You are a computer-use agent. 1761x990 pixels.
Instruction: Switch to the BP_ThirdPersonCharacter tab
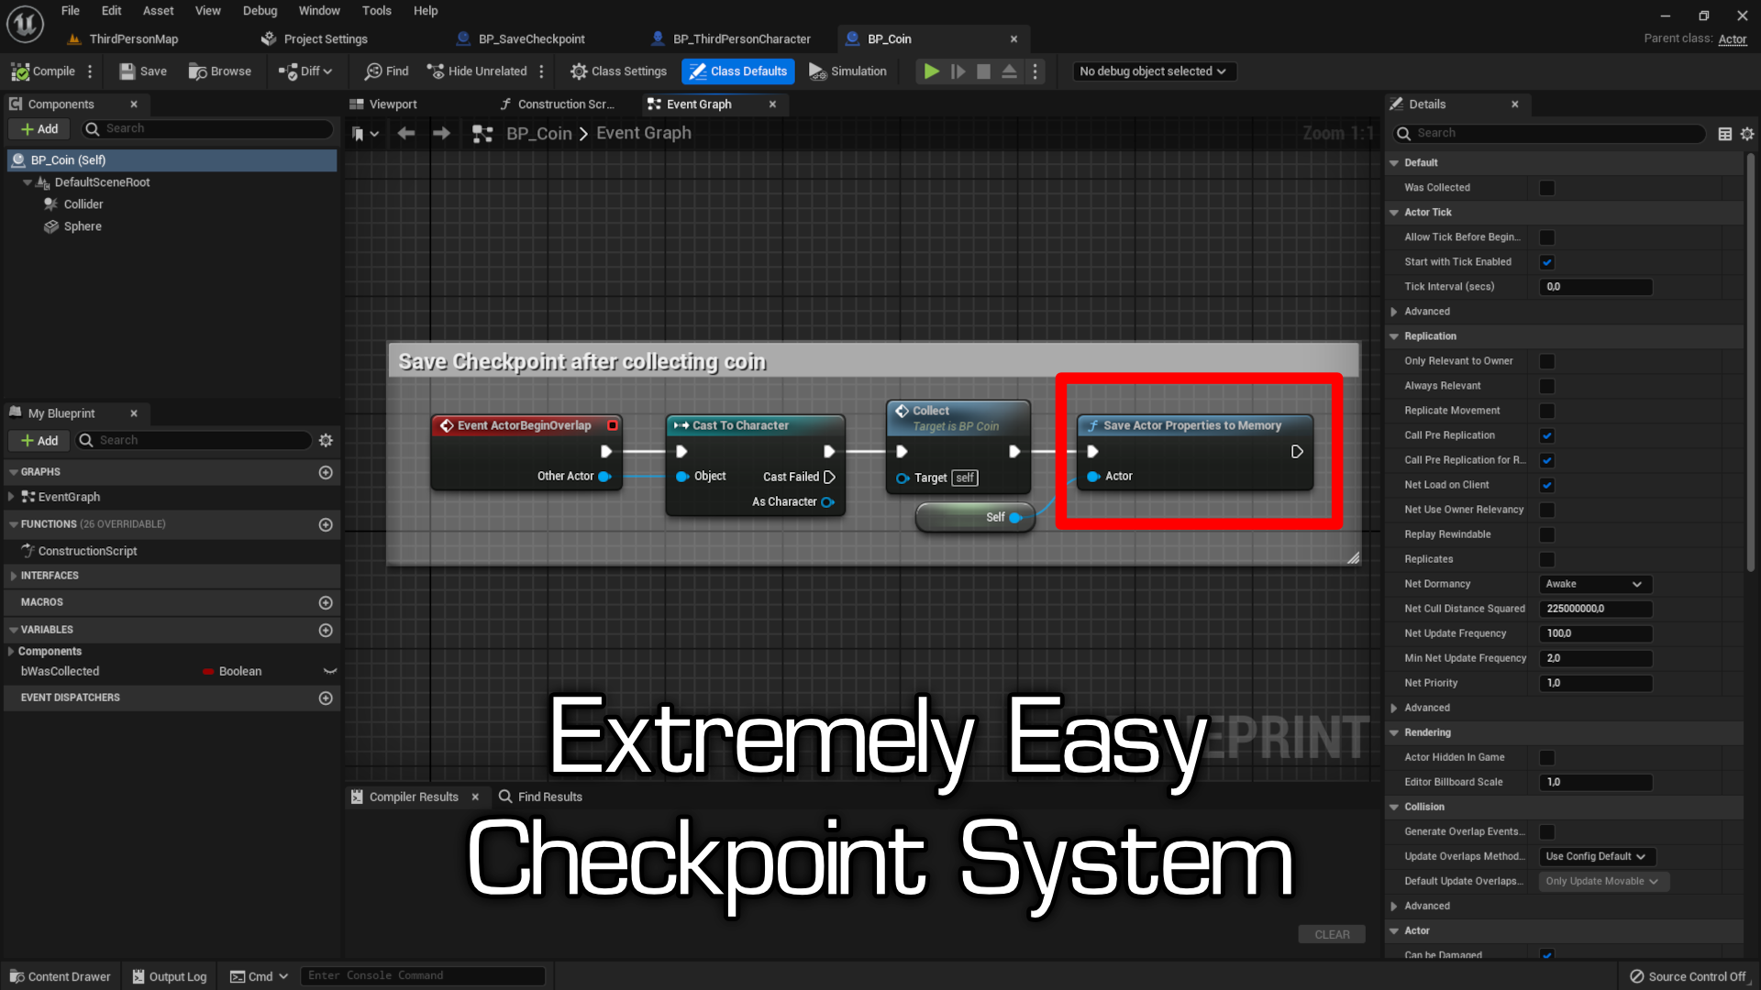[742, 38]
